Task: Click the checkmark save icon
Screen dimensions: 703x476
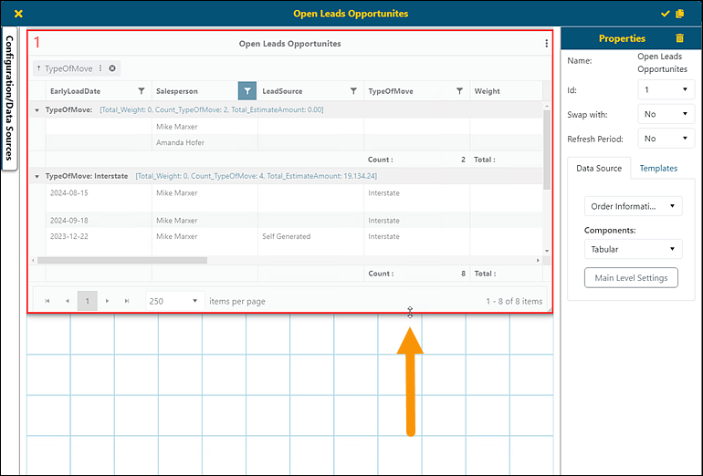Action: pyautogui.click(x=665, y=14)
